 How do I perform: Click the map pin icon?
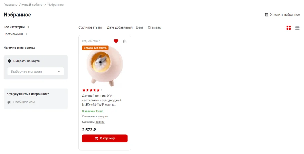click(9, 61)
